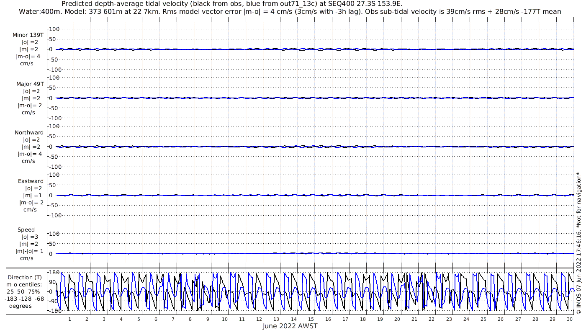Image resolution: width=586 pixels, height=335 pixels.
Task: Click the -90 tick on Direction axis
Action: click(54, 301)
